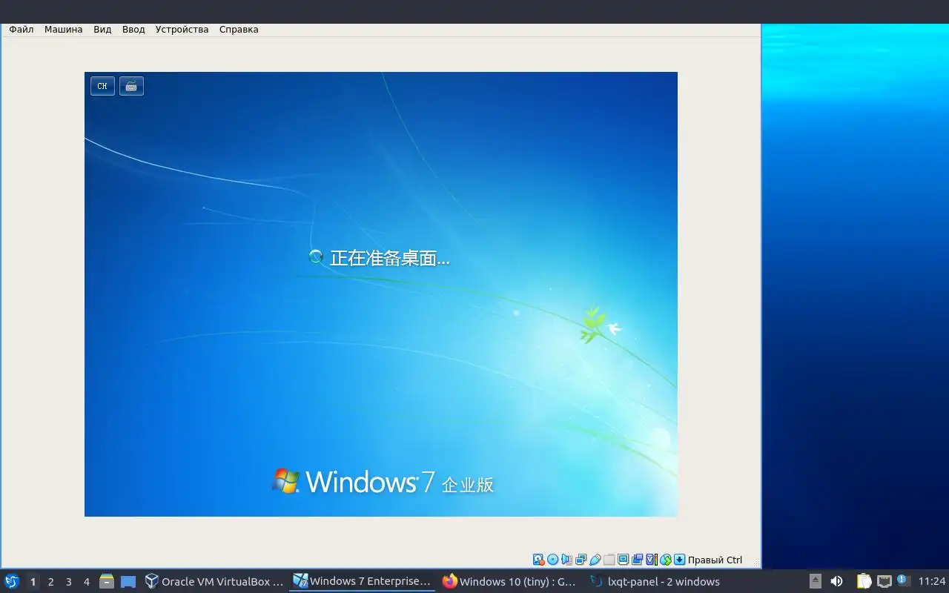This screenshot has width=949, height=593.
Task: Open the clipboard manager tray icon
Action: click(x=864, y=581)
